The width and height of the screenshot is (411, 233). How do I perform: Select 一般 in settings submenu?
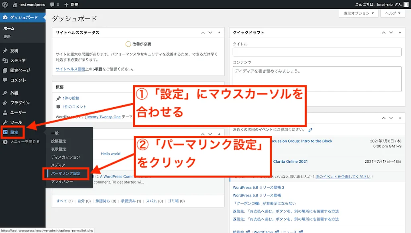click(x=55, y=133)
